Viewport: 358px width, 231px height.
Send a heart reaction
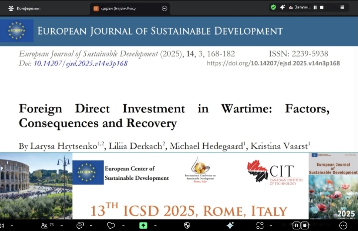pos(111,225)
